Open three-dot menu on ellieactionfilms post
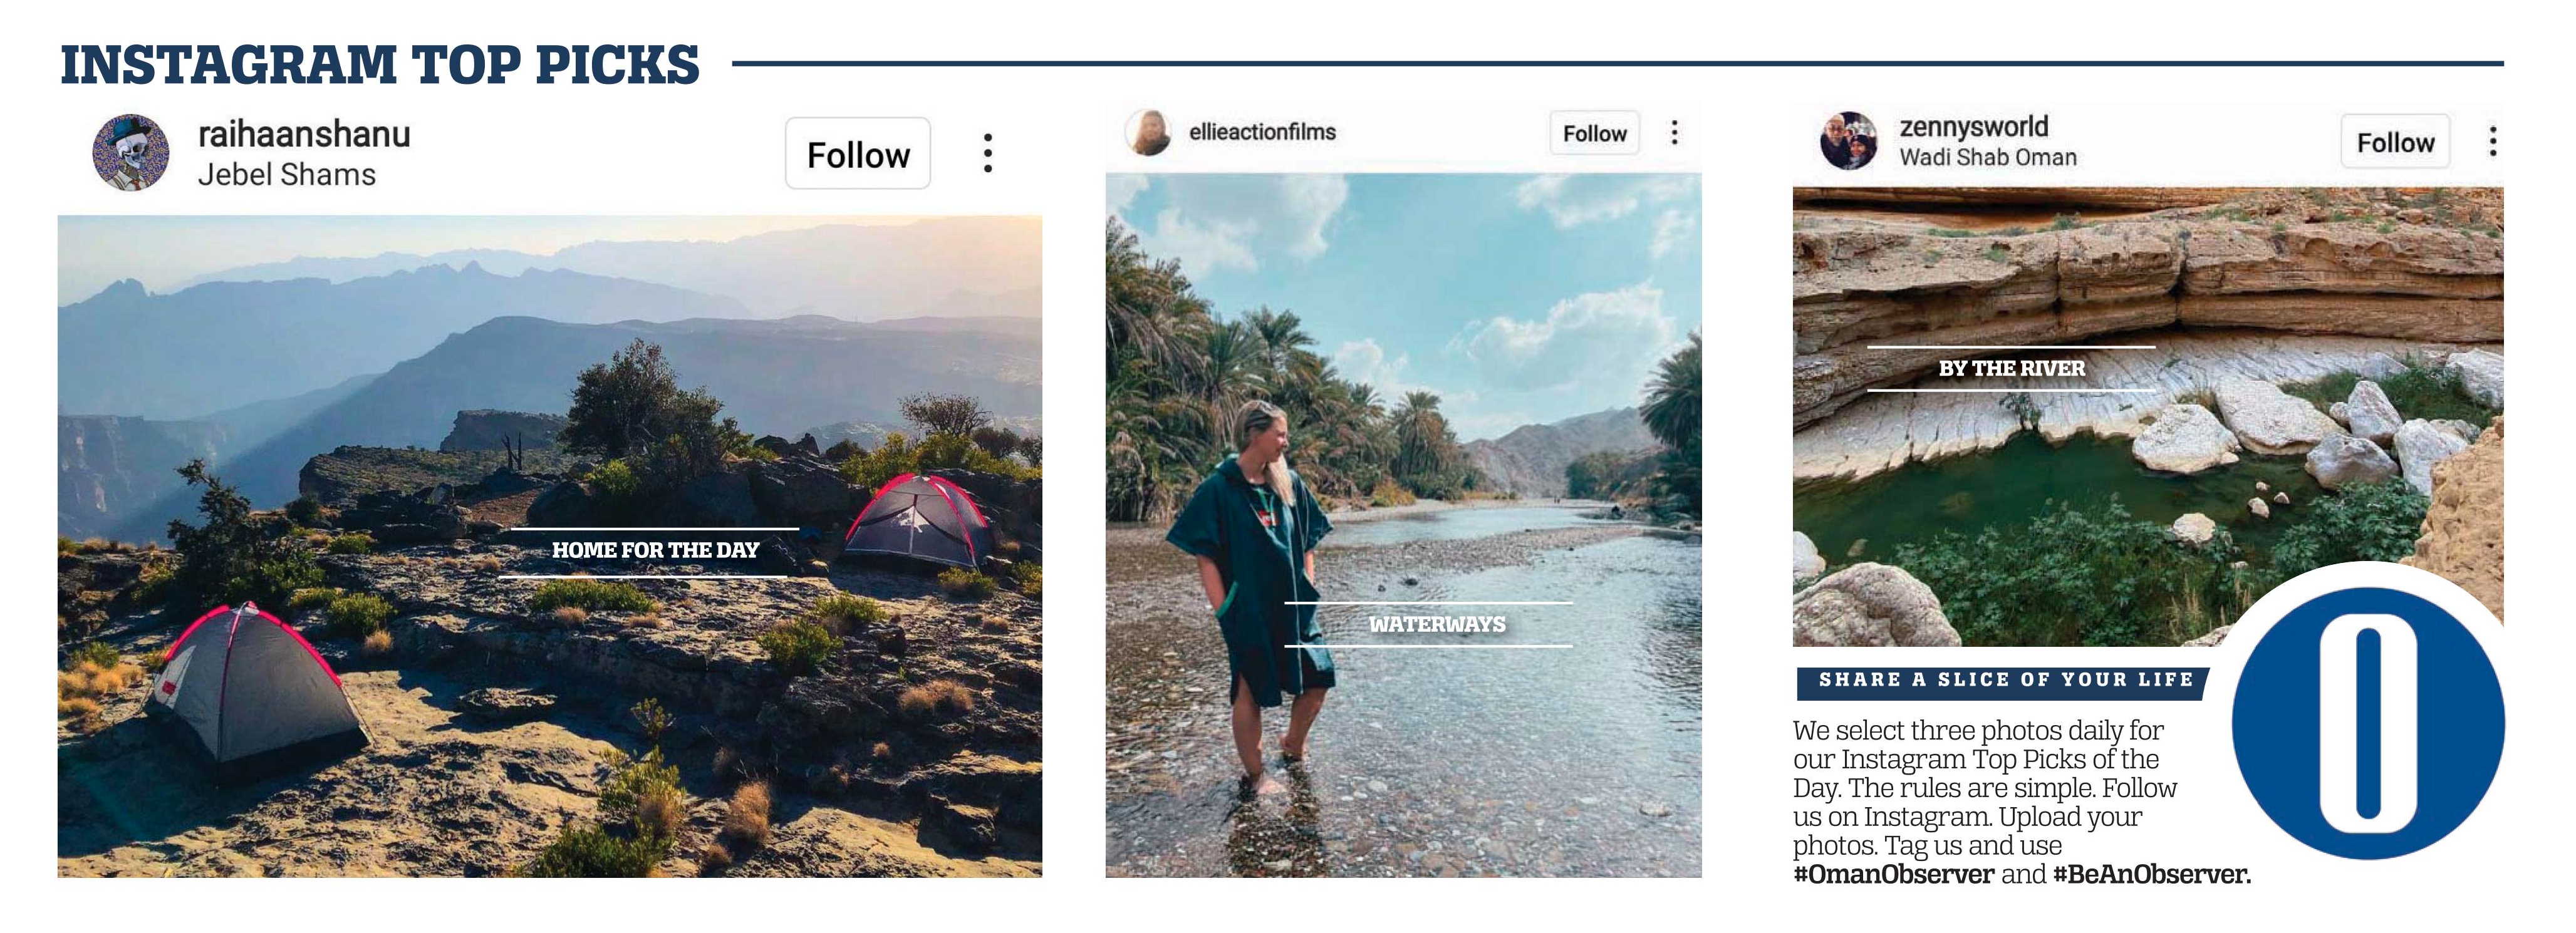 (1675, 133)
